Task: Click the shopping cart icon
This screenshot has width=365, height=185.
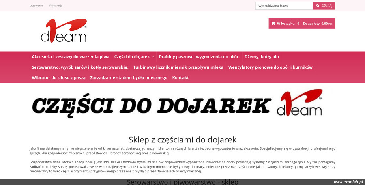Action: [273, 23]
